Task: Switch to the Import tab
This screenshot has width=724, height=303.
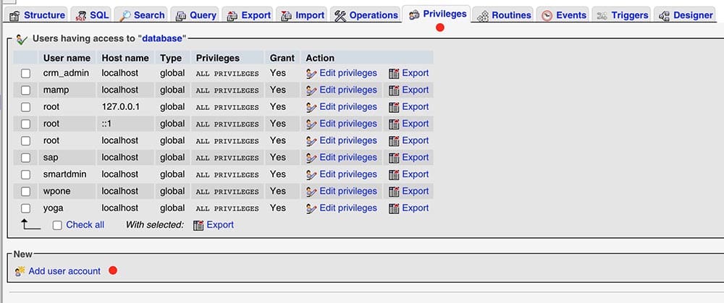Action: pyautogui.click(x=303, y=15)
